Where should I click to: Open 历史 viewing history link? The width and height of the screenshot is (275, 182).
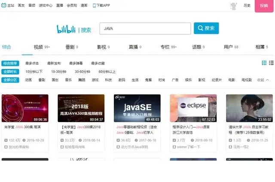(247, 6)
